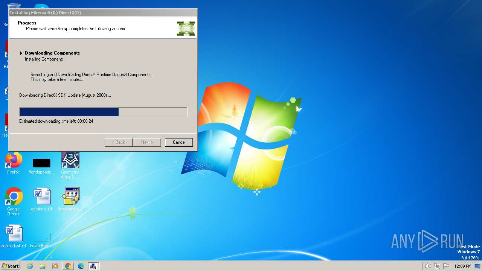Select the againstlast.rtf document icon
The height and width of the screenshot is (271, 482).
[14, 236]
